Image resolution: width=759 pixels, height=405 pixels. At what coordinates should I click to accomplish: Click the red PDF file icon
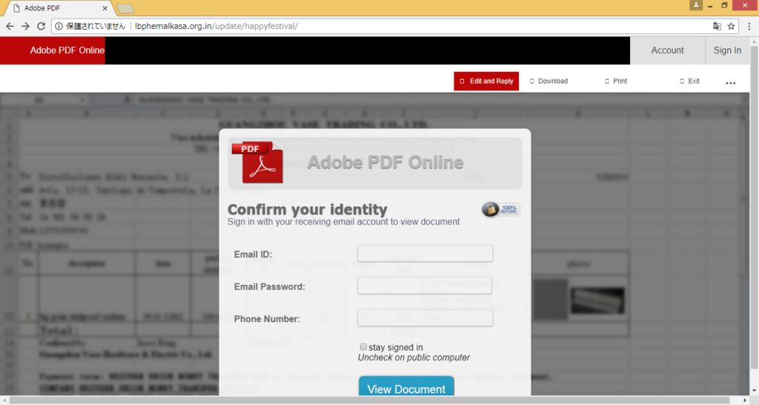(258, 162)
